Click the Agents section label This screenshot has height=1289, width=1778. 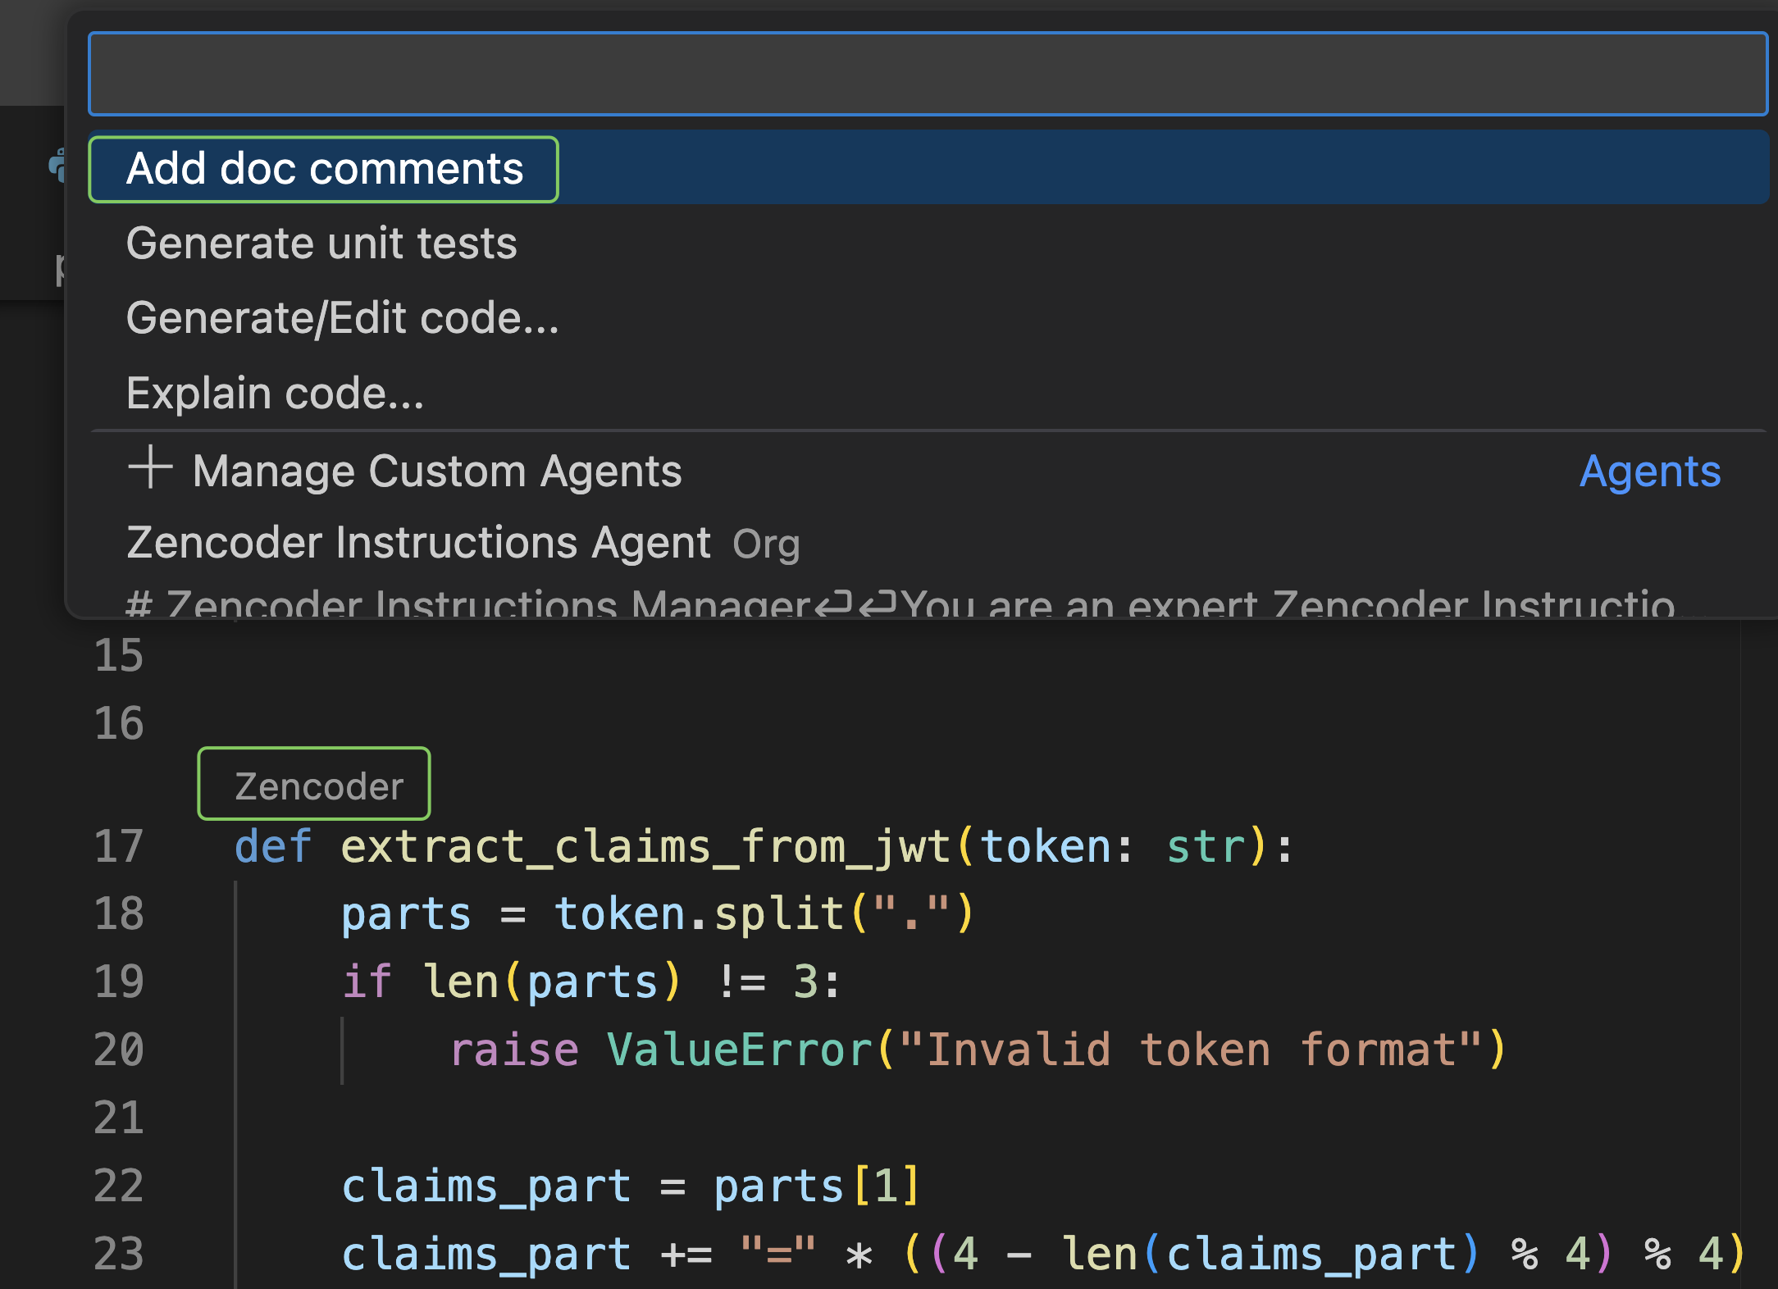click(x=1650, y=471)
